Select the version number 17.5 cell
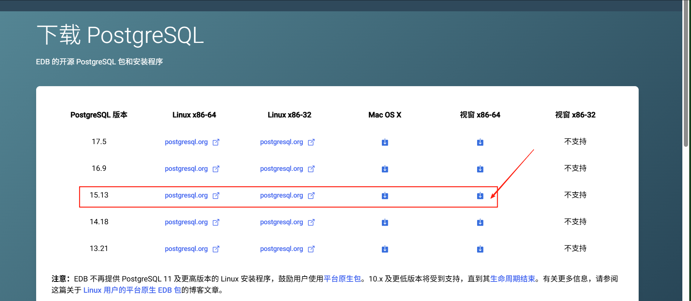This screenshot has height=301, width=691. [x=99, y=142]
